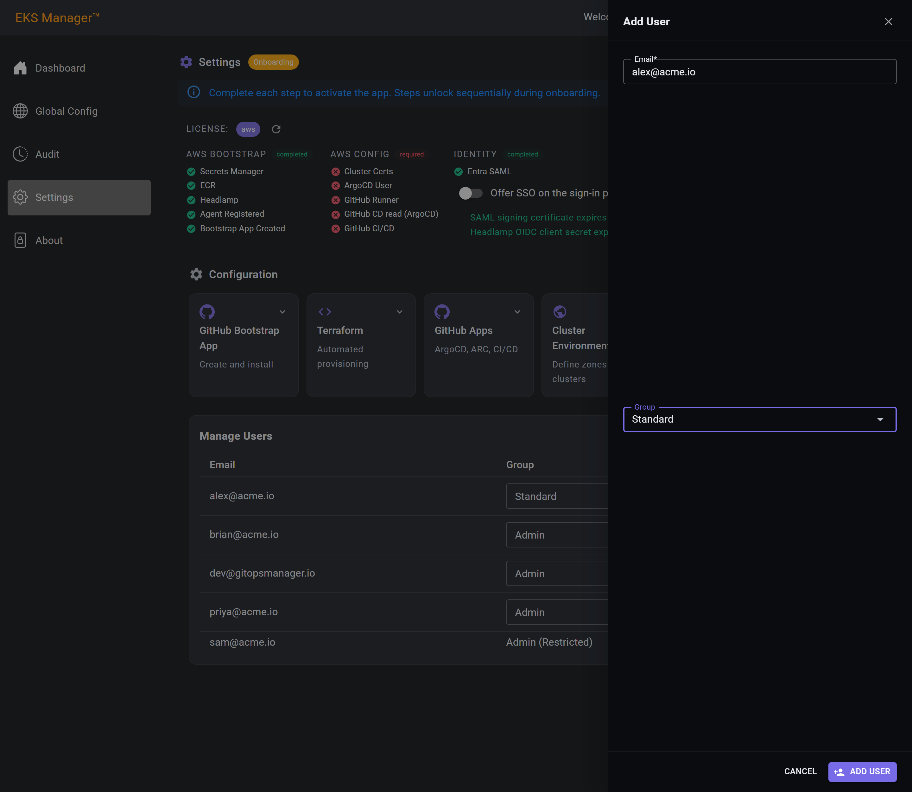Toggle Offer SSO on sign-in switch
912x792 pixels.
471,193
